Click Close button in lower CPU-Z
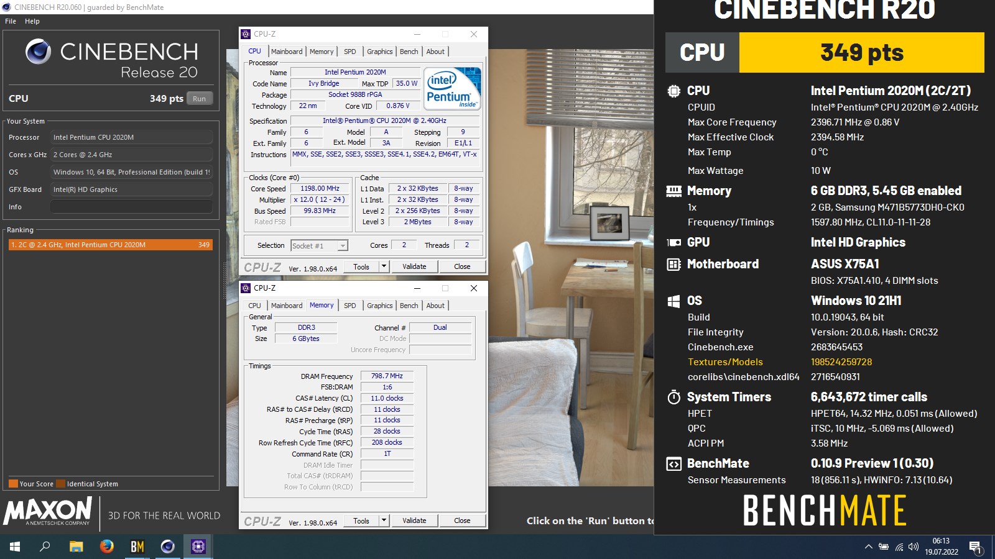Screen dimensions: 995x559 pos(462,521)
